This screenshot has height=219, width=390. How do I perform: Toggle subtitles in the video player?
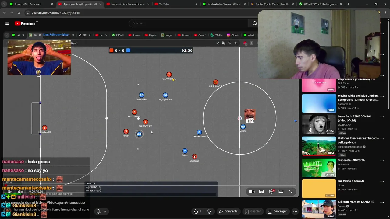coord(261,192)
